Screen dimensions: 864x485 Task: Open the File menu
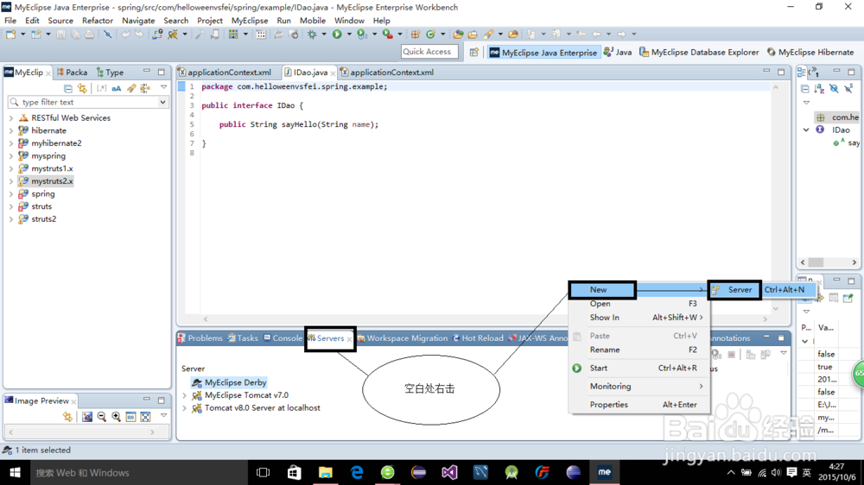pyautogui.click(x=10, y=21)
